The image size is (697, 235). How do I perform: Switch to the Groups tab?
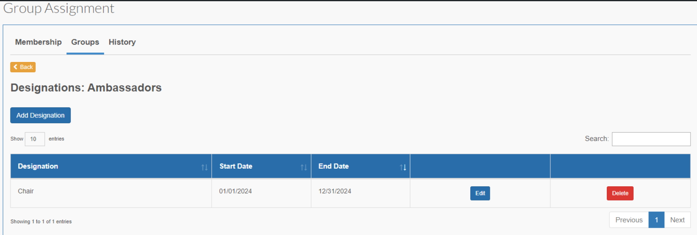click(85, 42)
